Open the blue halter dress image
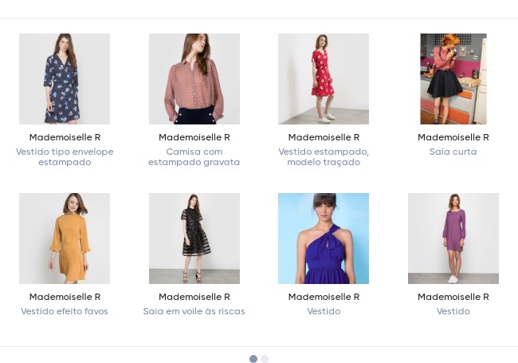The width and height of the screenshot is (518, 363). coord(324,239)
